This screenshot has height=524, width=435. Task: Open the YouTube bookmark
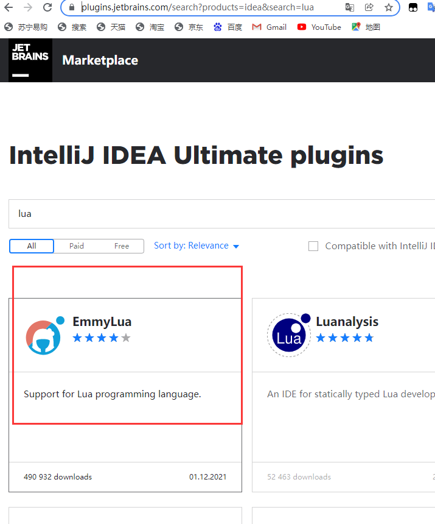319,27
